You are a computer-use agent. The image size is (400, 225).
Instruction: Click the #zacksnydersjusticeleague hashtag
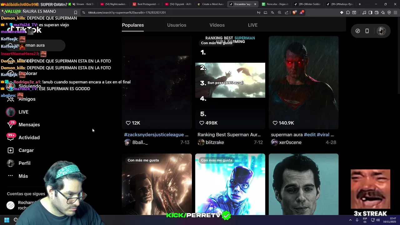[154, 135]
